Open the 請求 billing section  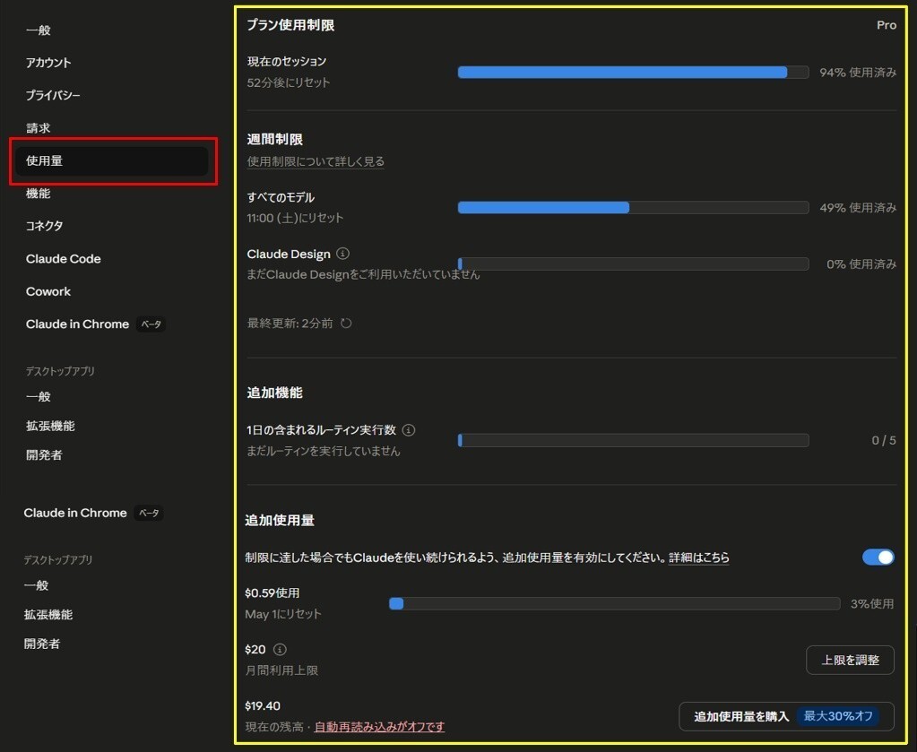pos(38,127)
